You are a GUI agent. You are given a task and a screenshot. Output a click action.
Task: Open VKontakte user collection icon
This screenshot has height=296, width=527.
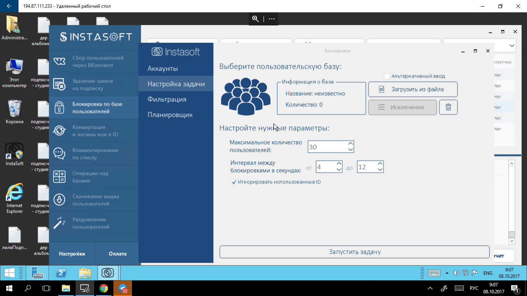click(x=59, y=62)
